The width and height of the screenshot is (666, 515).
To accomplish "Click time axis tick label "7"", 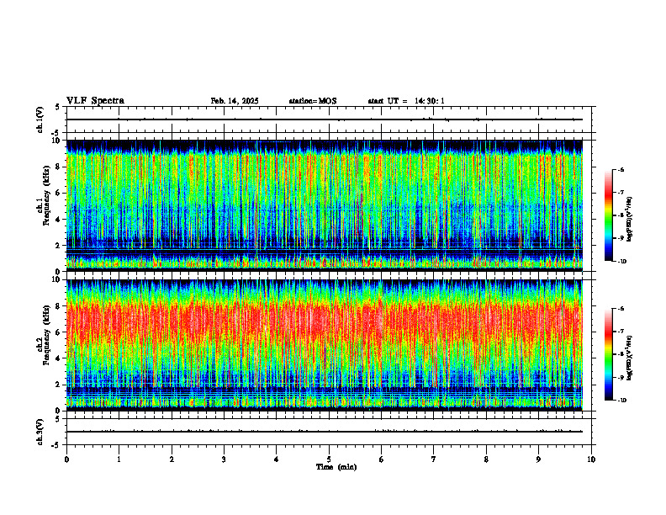I will click(434, 459).
